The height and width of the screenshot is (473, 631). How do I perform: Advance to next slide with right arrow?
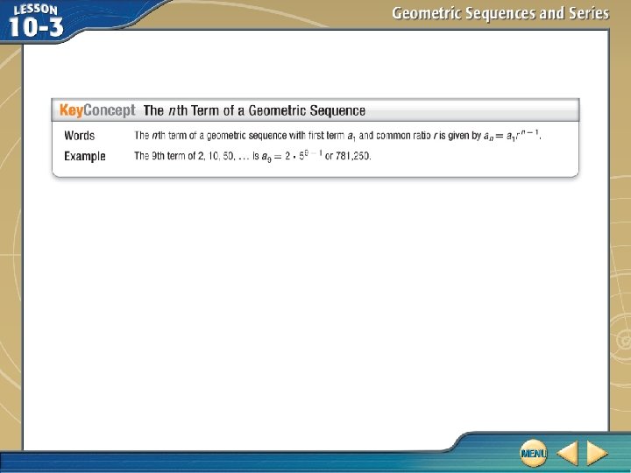pyautogui.click(x=597, y=454)
